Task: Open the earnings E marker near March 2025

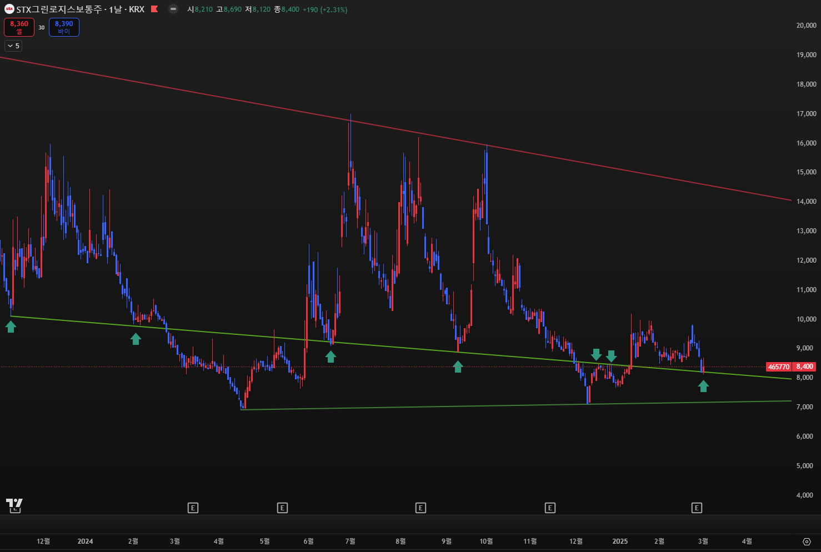Action: point(697,508)
